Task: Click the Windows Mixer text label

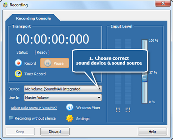Action: (x=88, y=108)
